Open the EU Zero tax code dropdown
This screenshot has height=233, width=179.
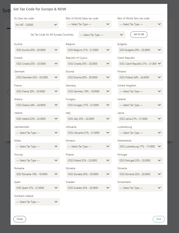pyautogui.click(x=37, y=25)
